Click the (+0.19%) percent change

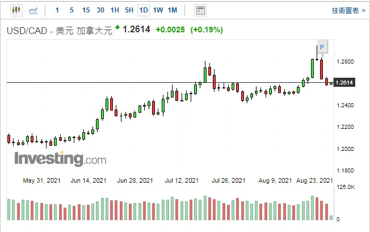pos(207,29)
